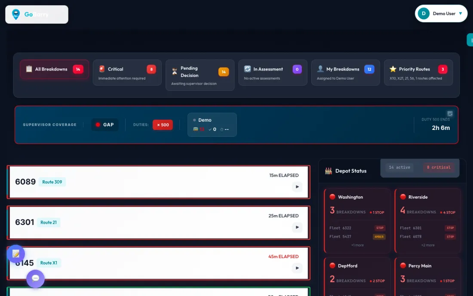Select the Priority Routes tab

(418, 72)
